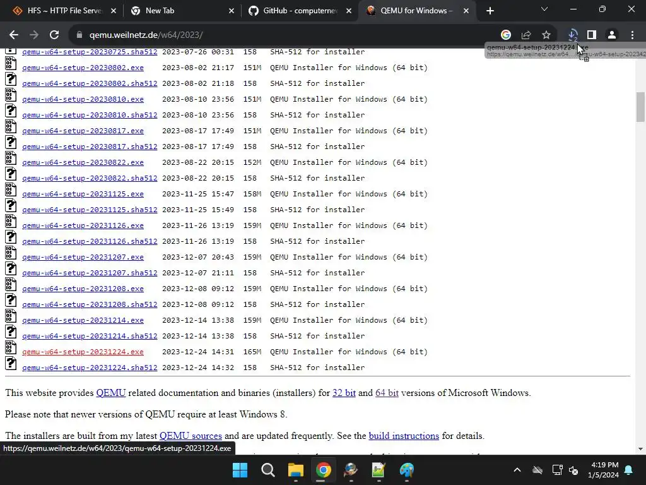Open Chrome three-dot menu

click(632, 35)
